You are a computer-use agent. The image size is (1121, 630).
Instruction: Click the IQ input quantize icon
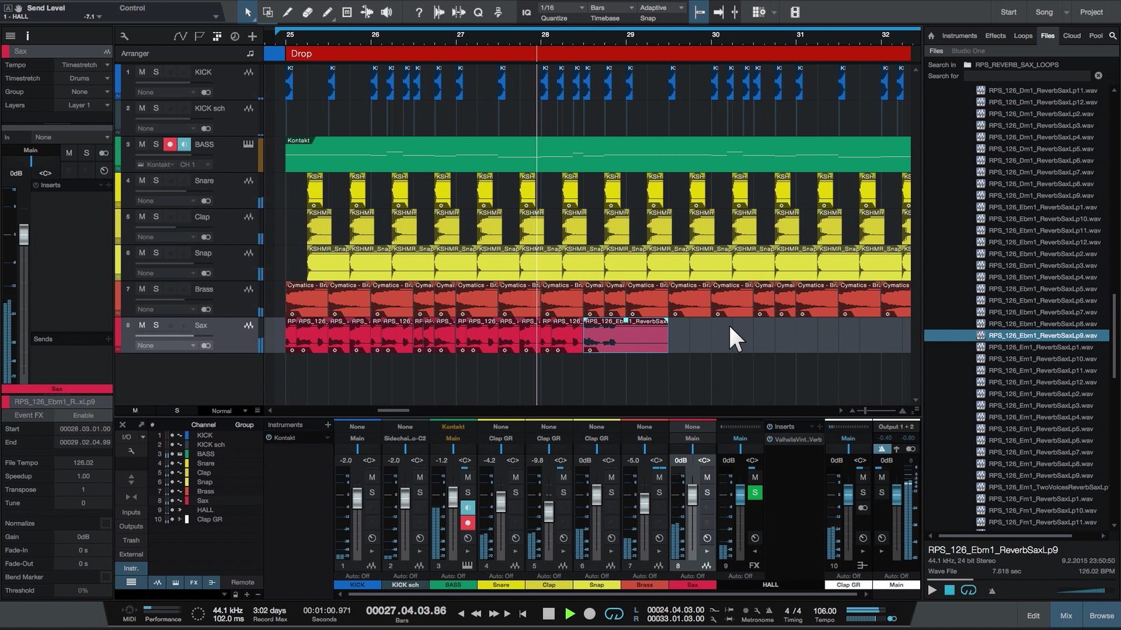click(526, 12)
